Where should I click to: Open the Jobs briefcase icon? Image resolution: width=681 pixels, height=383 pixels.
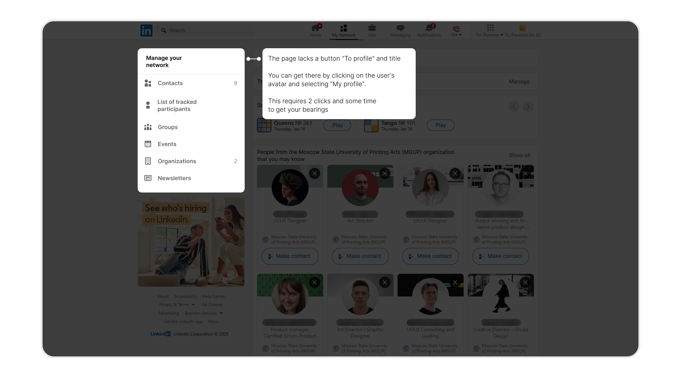tap(372, 28)
